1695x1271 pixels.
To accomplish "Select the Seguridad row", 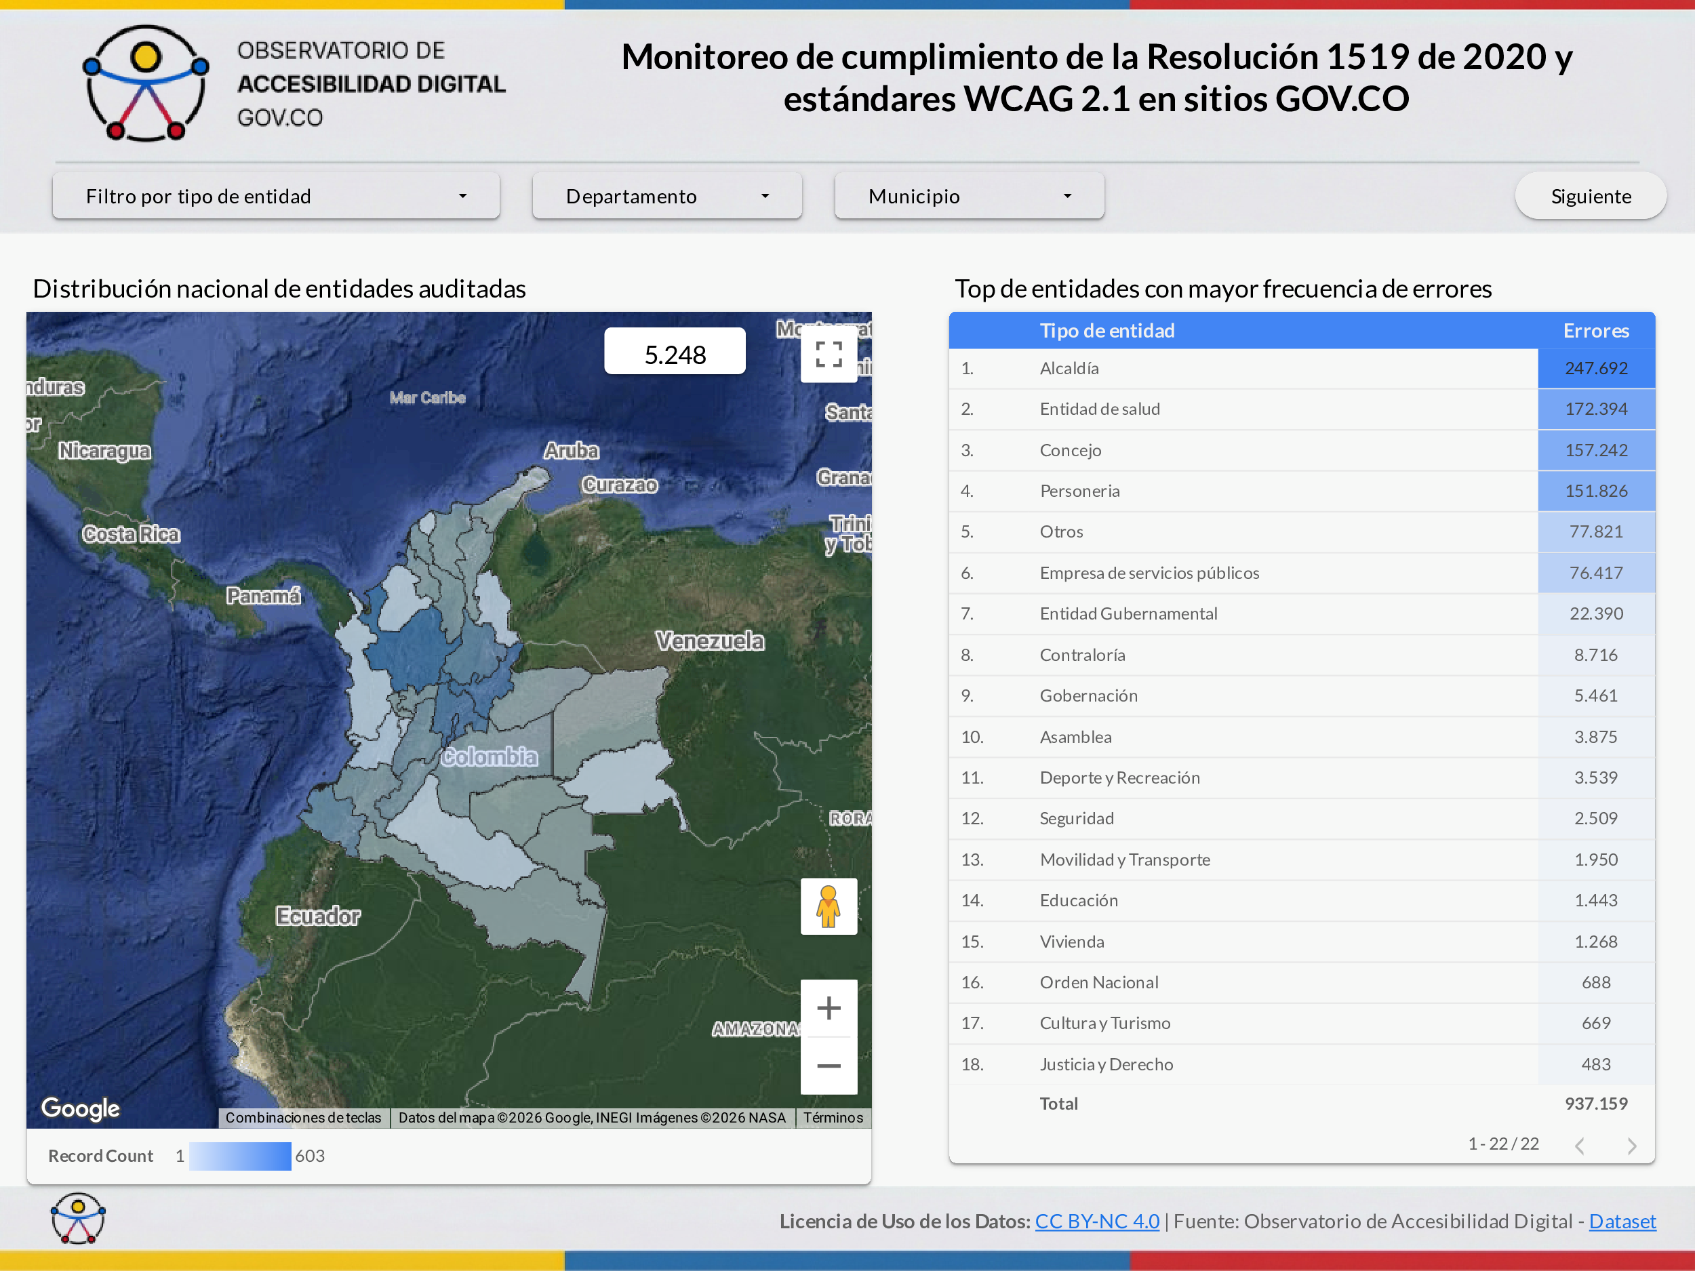I will (x=1301, y=818).
